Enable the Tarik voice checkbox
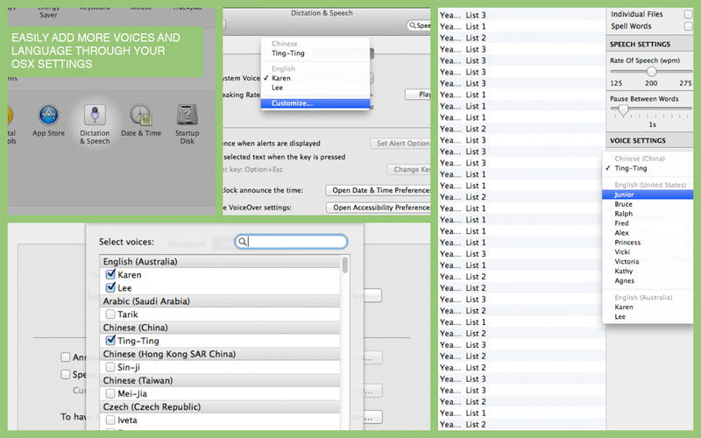 pyautogui.click(x=110, y=314)
